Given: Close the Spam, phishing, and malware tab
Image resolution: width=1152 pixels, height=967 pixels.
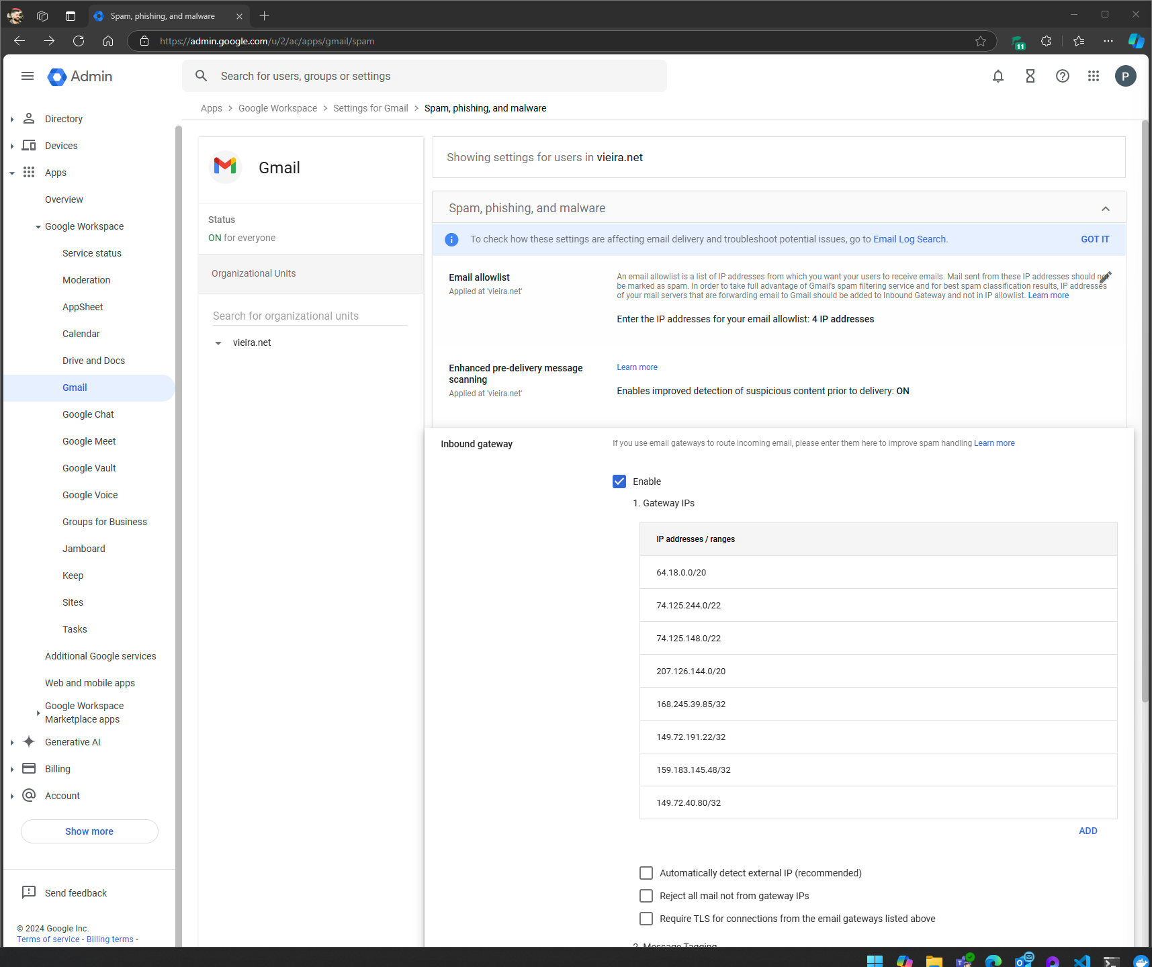Looking at the screenshot, I should 239,16.
